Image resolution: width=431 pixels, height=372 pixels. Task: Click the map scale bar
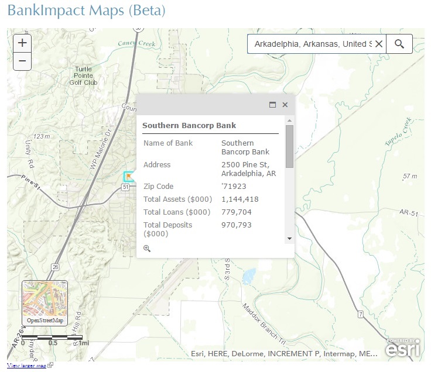click(52, 337)
